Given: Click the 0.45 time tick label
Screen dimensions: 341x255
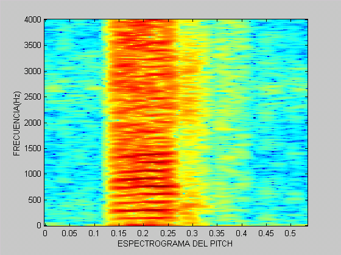Looking at the screenshot, I should pyautogui.click(x=266, y=233).
